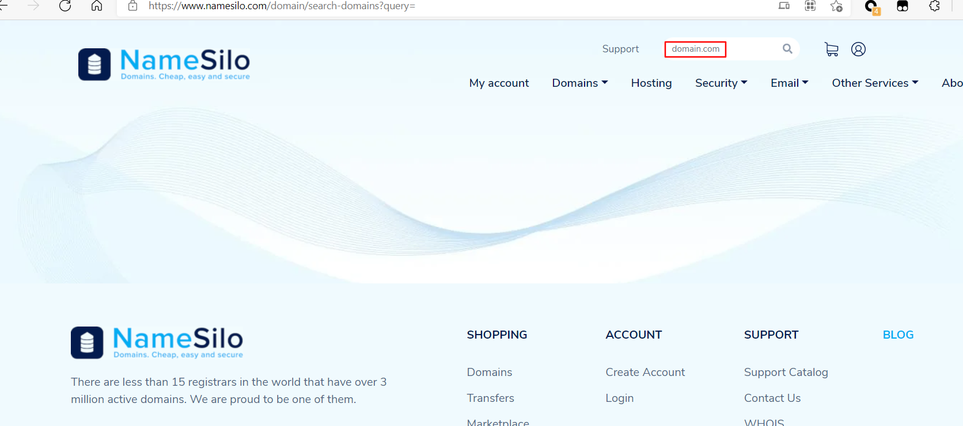Expand the Domains dropdown menu
This screenshot has width=963, height=426.
click(579, 83)
